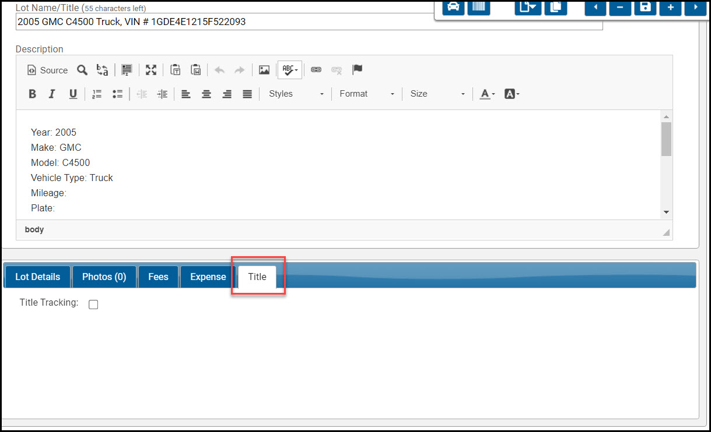The width and height of the screenshot is (711, 432).
Task: Click the insert Link icon
Action: [316, 70]
